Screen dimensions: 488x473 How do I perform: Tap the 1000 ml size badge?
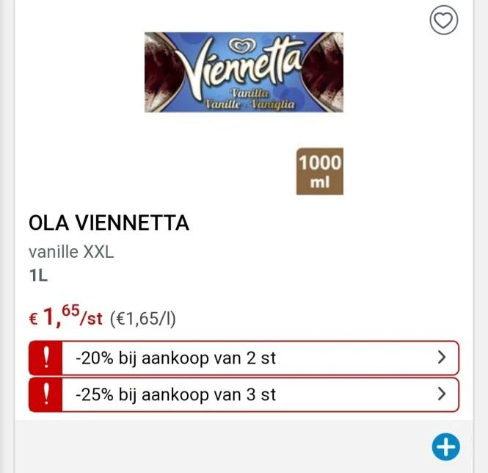pyautogui.click(x=320, y=171)
